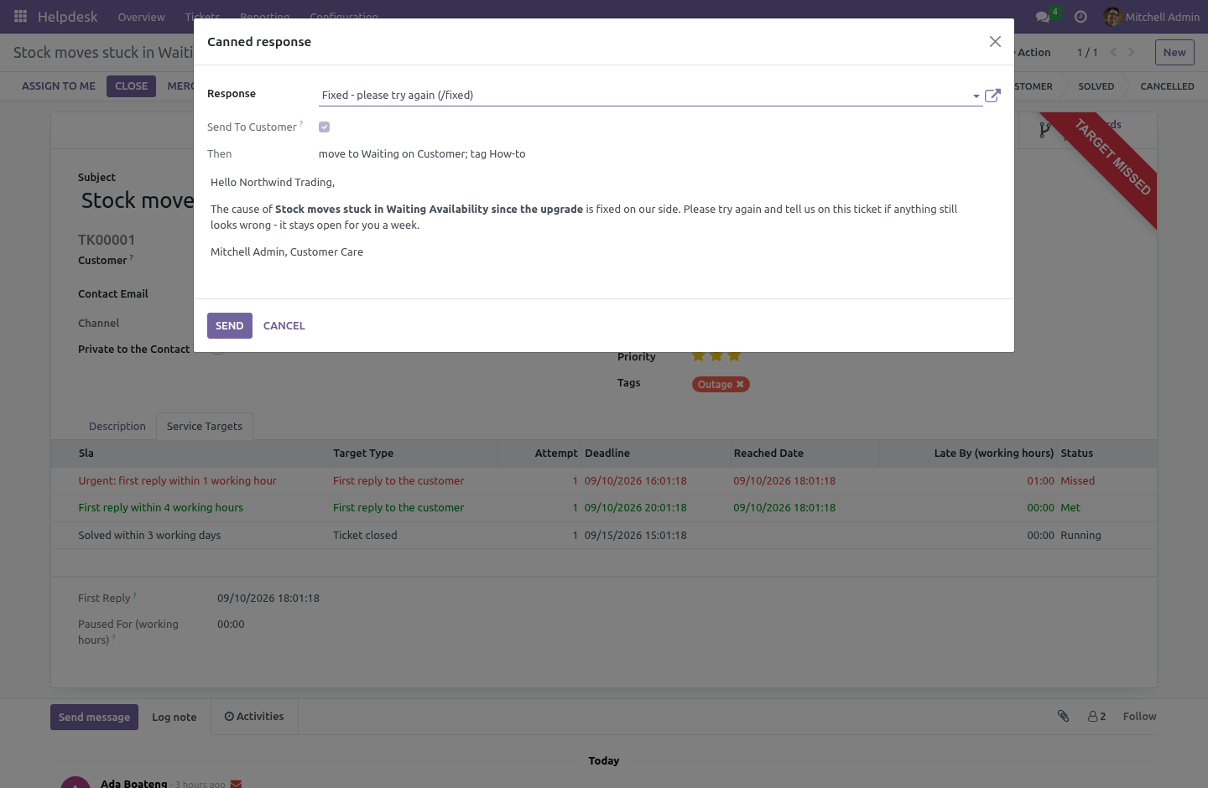Select the Urgent first reply SLA row

[604, 481]
